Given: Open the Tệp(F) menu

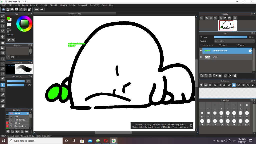Looking at the screenshot, I should coord(4,5).
